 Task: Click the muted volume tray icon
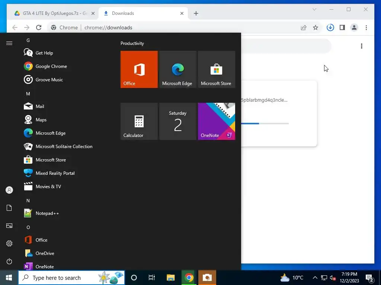333,278
